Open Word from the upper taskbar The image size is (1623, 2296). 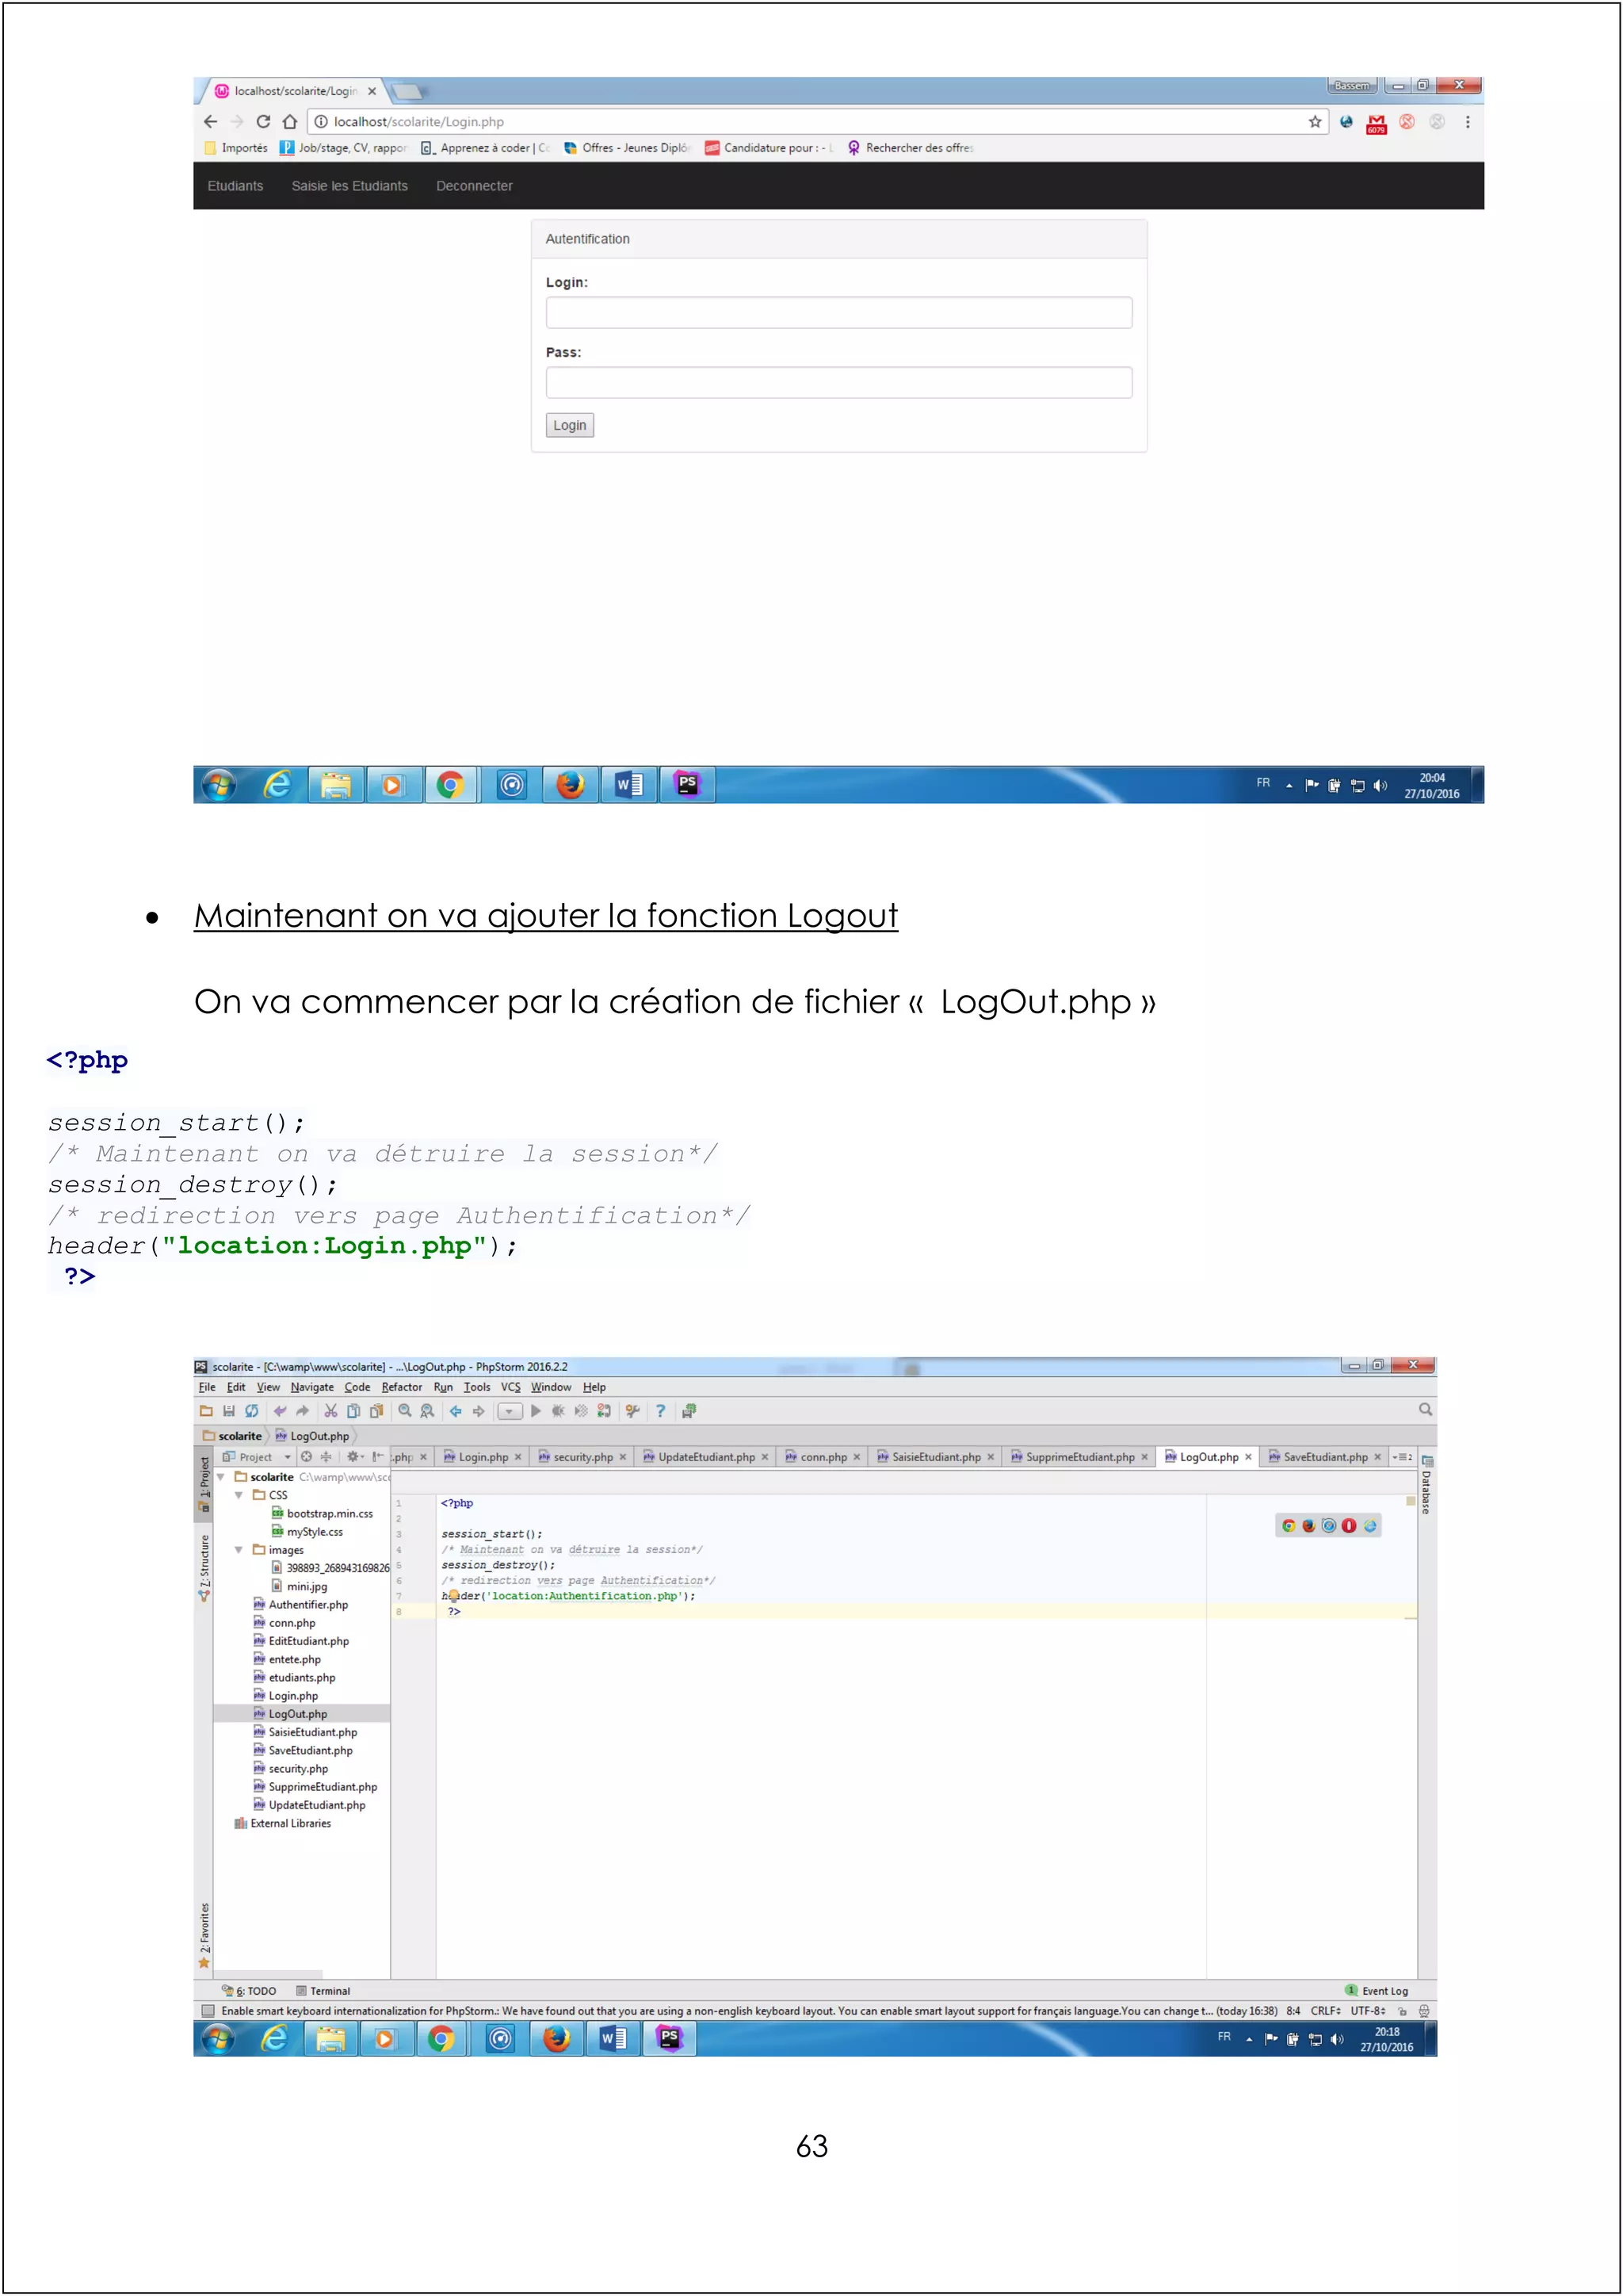click(628, 785)
